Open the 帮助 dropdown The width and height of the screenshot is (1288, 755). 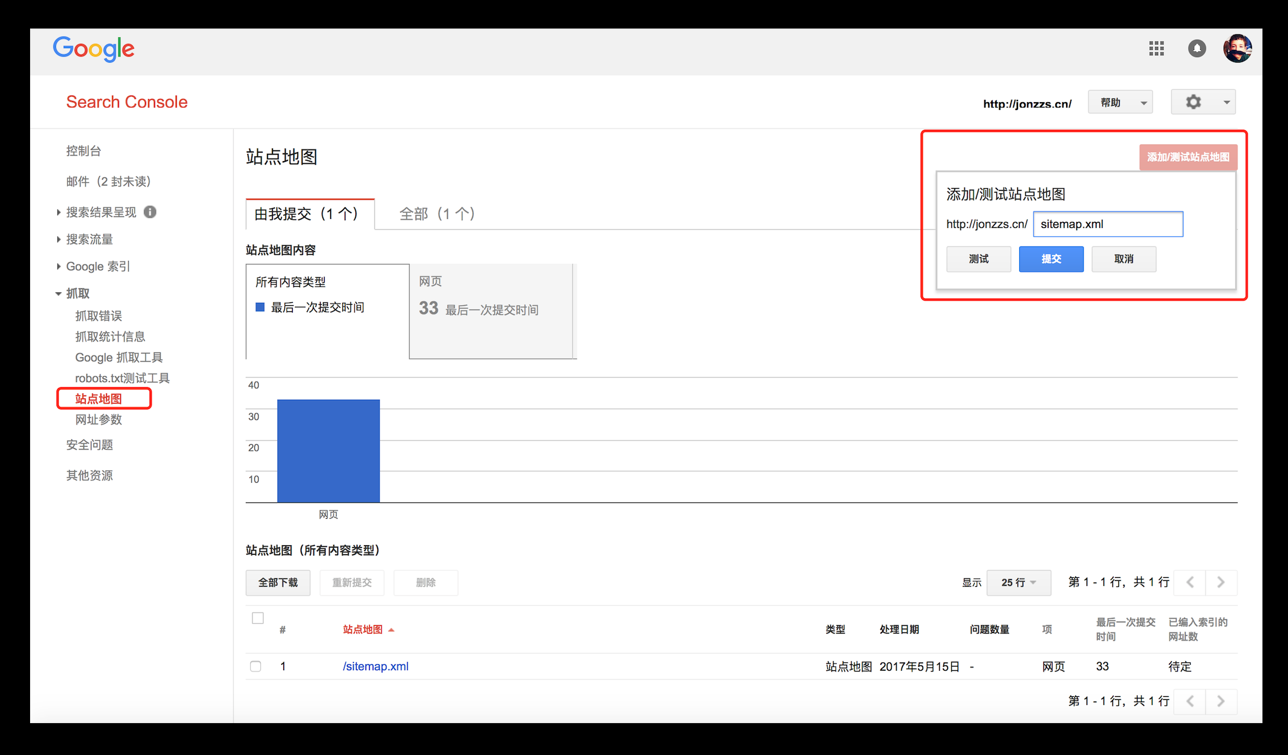tap(1120, 103)
